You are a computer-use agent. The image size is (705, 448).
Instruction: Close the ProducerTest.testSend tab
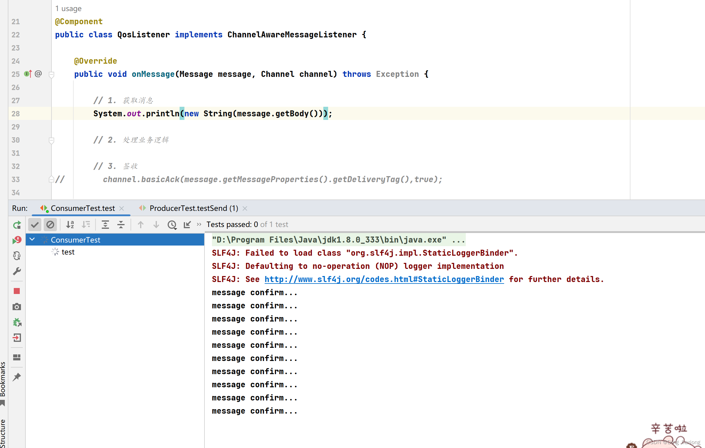coord(245,208)
